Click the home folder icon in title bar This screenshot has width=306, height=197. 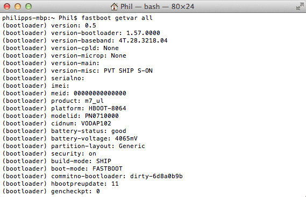click(114, 6)
